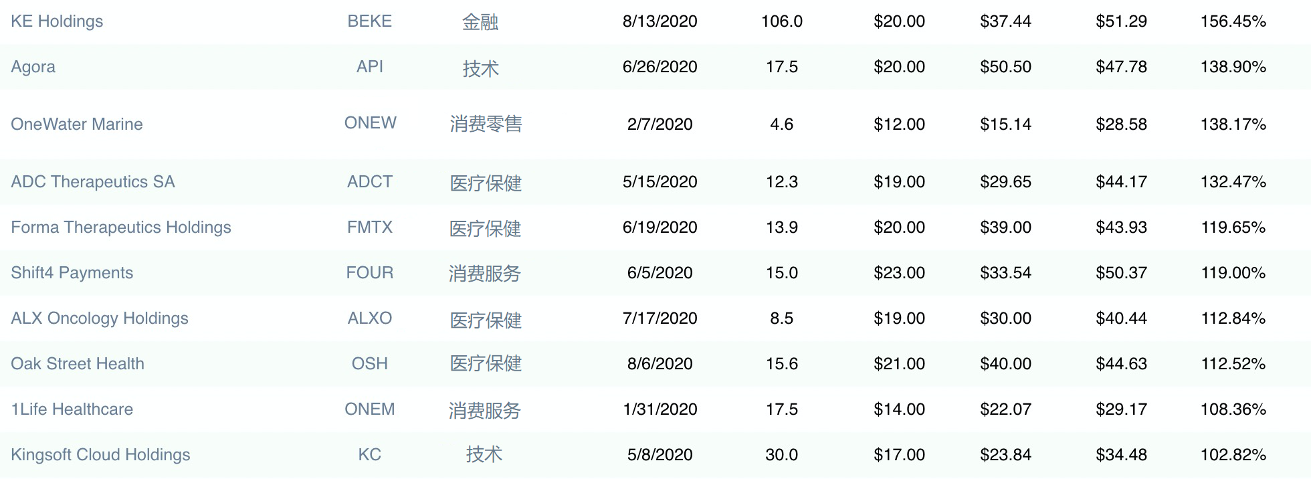Click the 4.6 value for OneWater Marine
This screenshot has height=479, width=1311.
click(782, 124)
